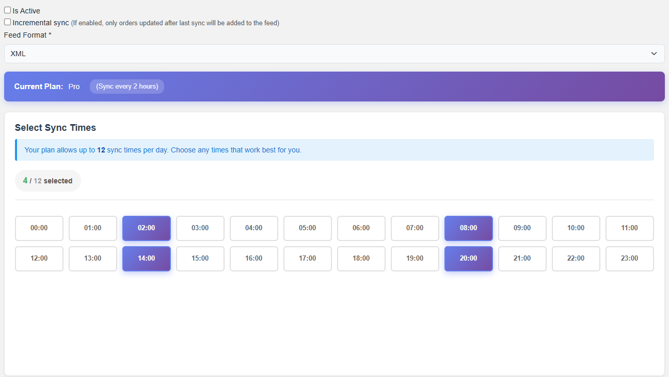The height and width of the screenshot is (377, 669).
Task: Choose the 01:00 time slot
Action: click(x=93, y=228)
